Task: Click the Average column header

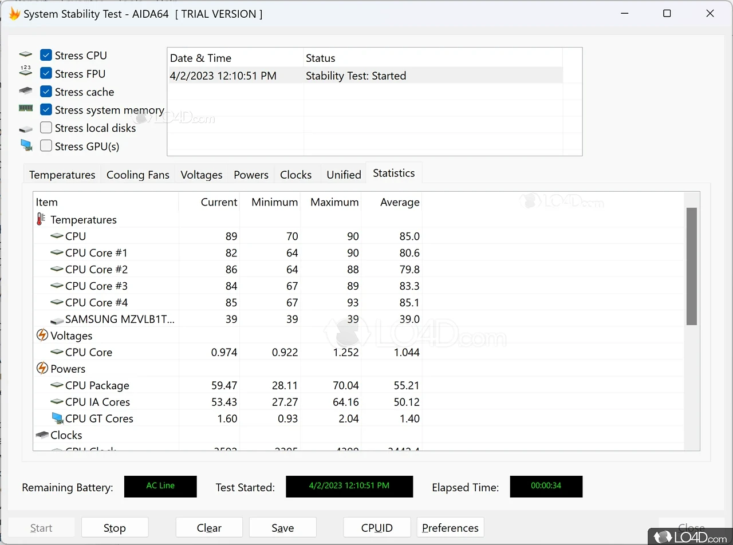Action: 392,202
